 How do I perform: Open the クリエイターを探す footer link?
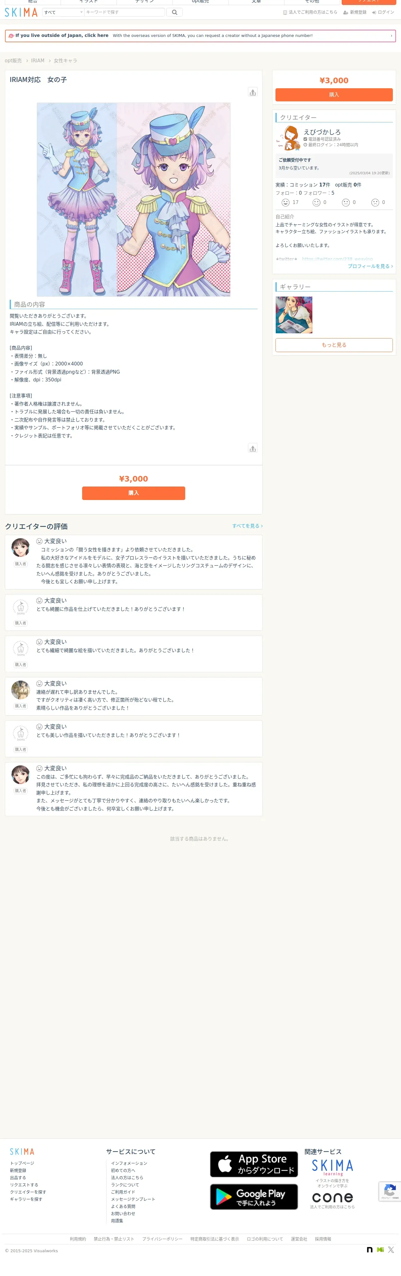(28, 1192)
